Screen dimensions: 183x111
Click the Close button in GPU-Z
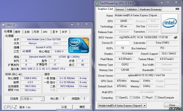pos(172,105)
